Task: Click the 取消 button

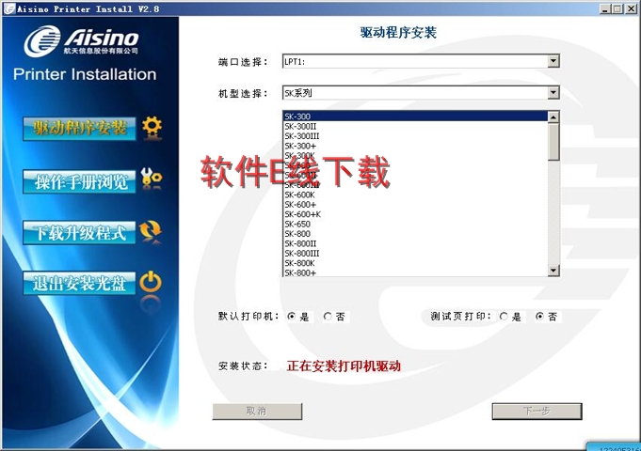Action: click(x=257, y=412)
